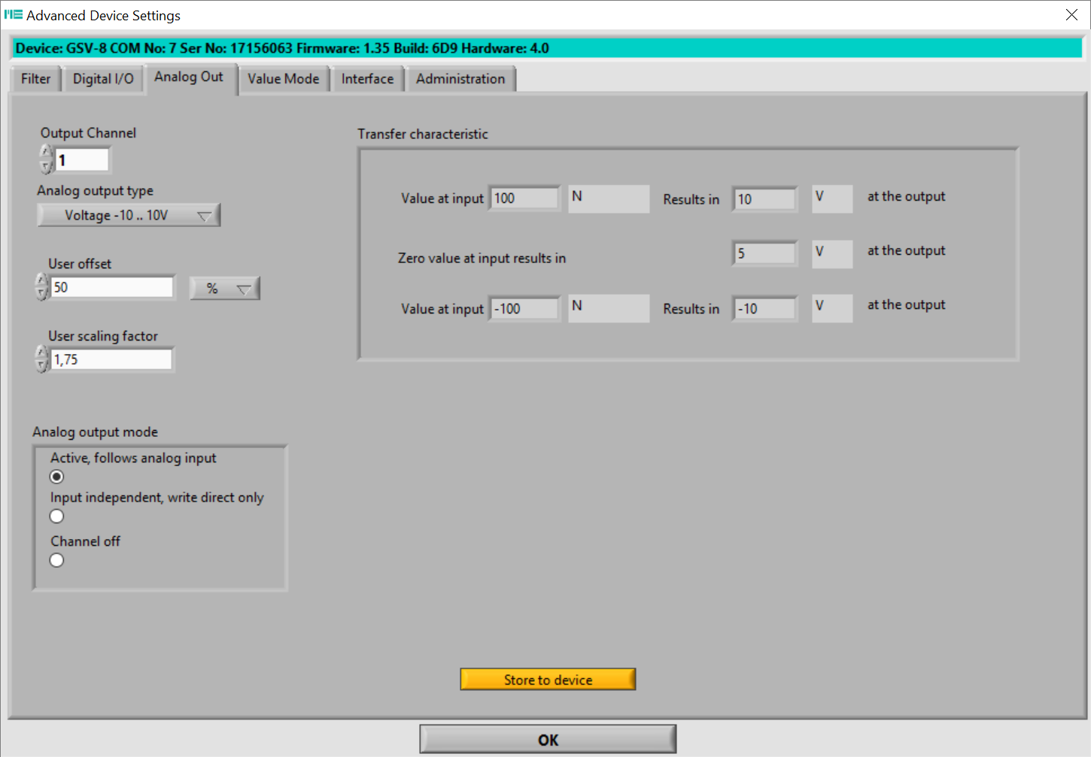1091x757 pixels.
Task: Click the Output Channel number field
Action: (82, 160)
